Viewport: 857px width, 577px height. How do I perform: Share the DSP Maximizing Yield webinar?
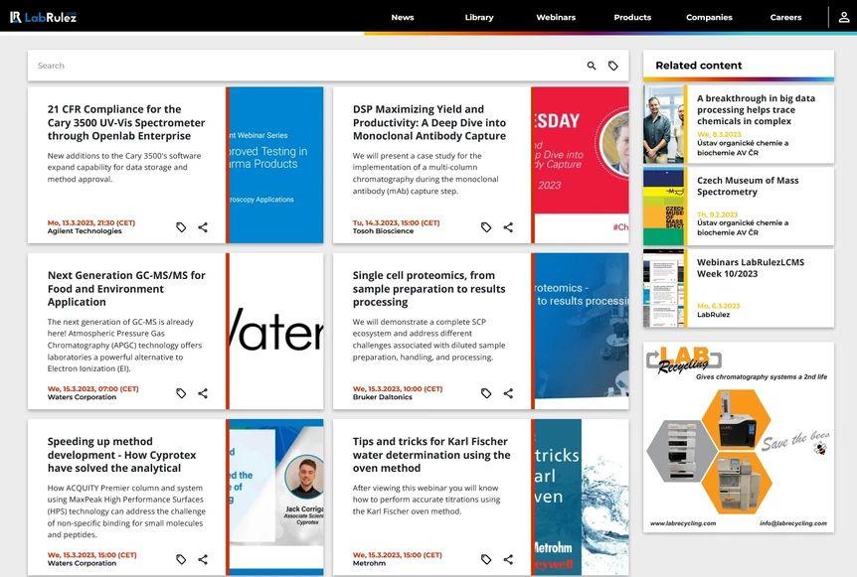(508, 227)
